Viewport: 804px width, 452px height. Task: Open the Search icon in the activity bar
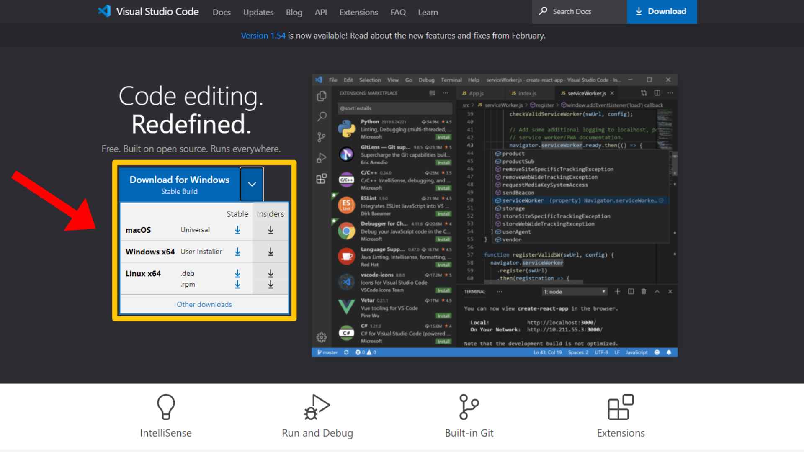(321, 116)
